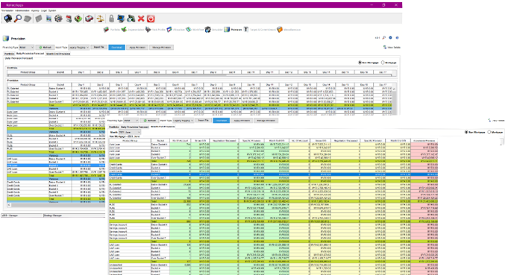Click the green box toolbar icon
Screen dimensions: 505x275
78,19
